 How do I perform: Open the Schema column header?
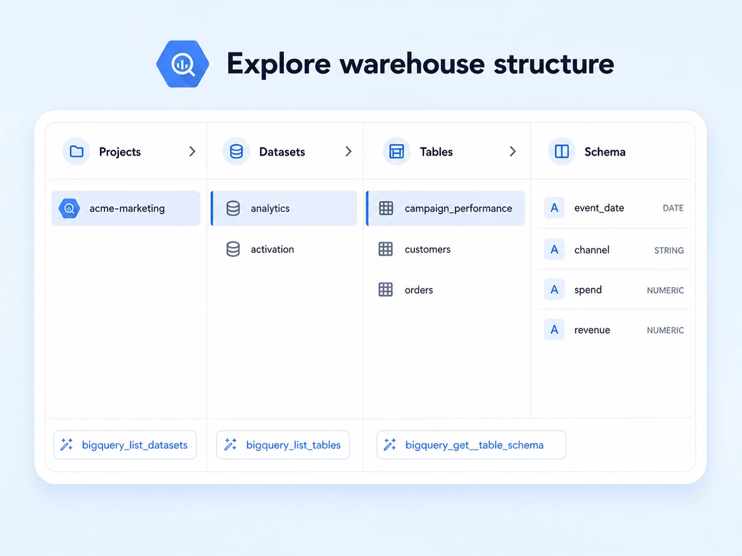tap(613, 151)
